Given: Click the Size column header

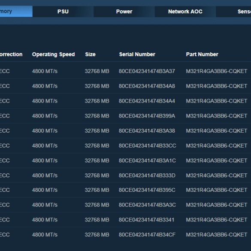Looking at the screenshot, I should tap(90, 54).
